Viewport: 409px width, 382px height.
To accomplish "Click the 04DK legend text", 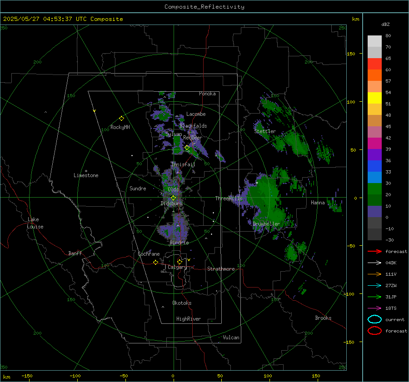I will pos(391,263).
